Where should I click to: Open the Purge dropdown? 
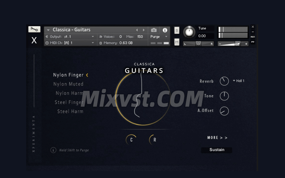click(159, 37)
